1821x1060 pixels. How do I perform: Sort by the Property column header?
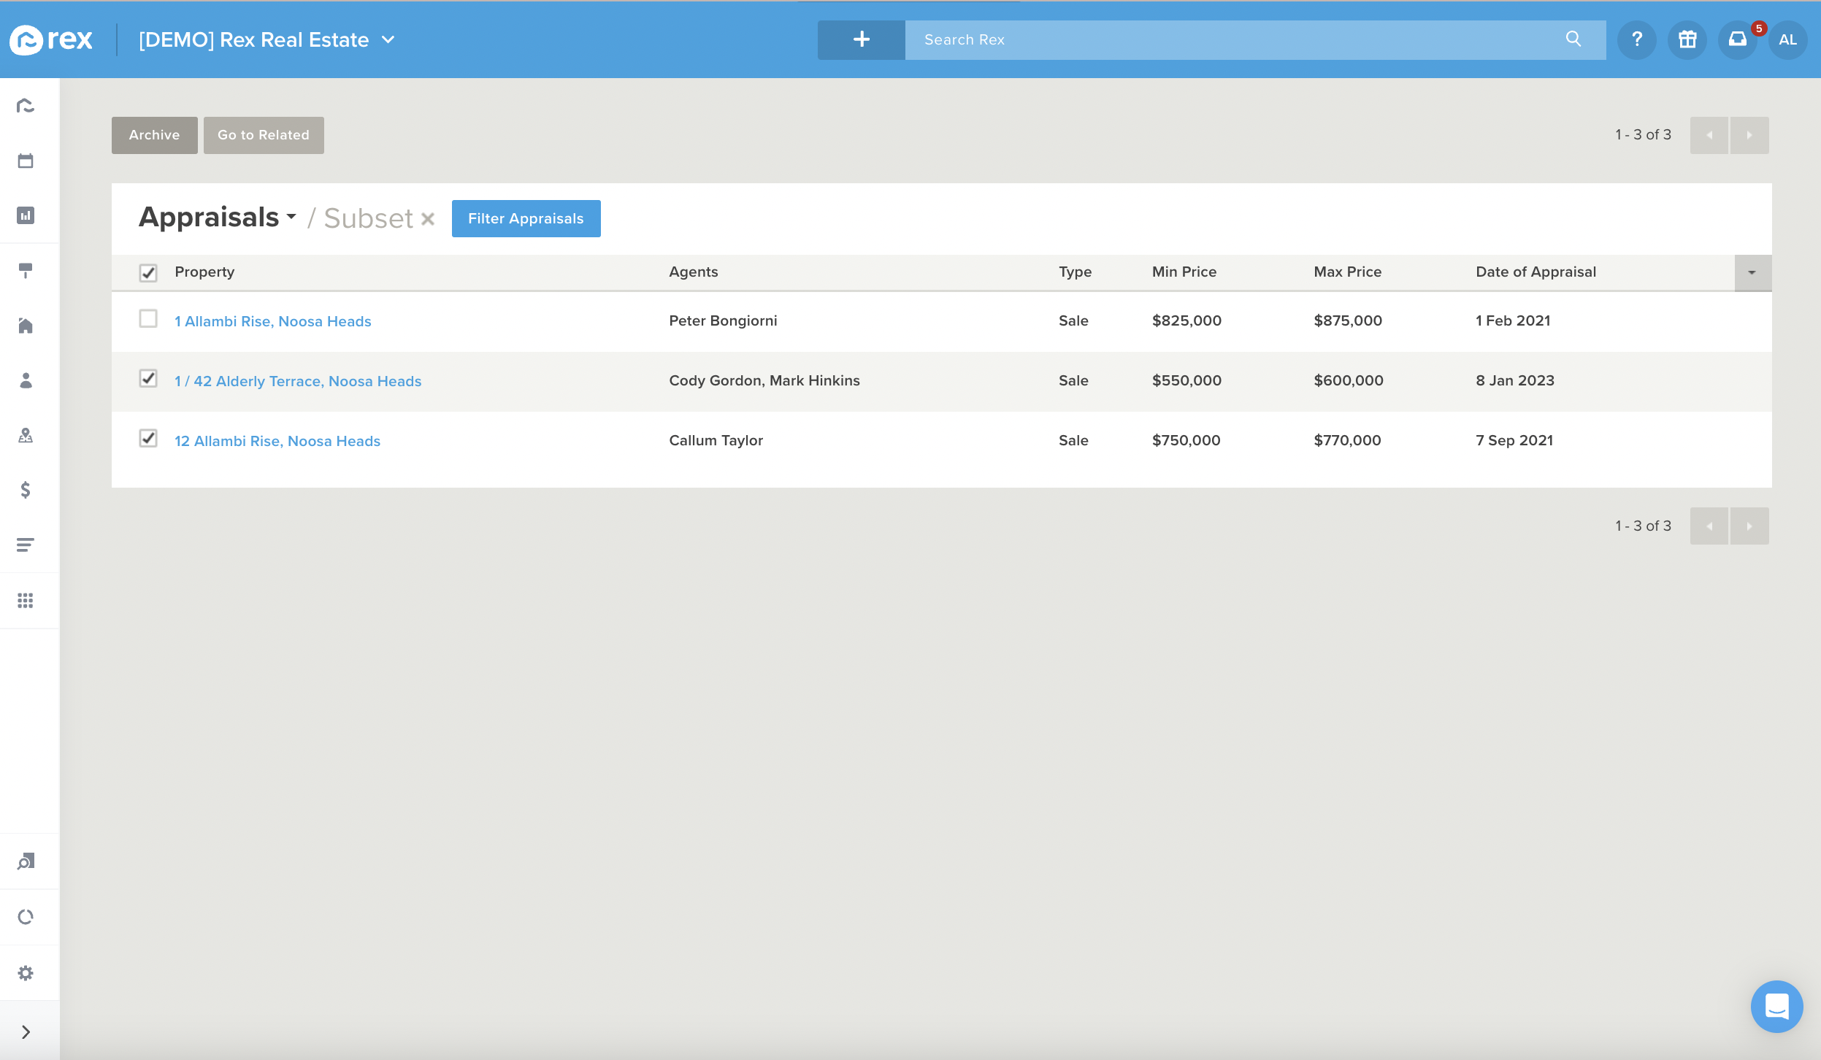click(x=204, y=272)
